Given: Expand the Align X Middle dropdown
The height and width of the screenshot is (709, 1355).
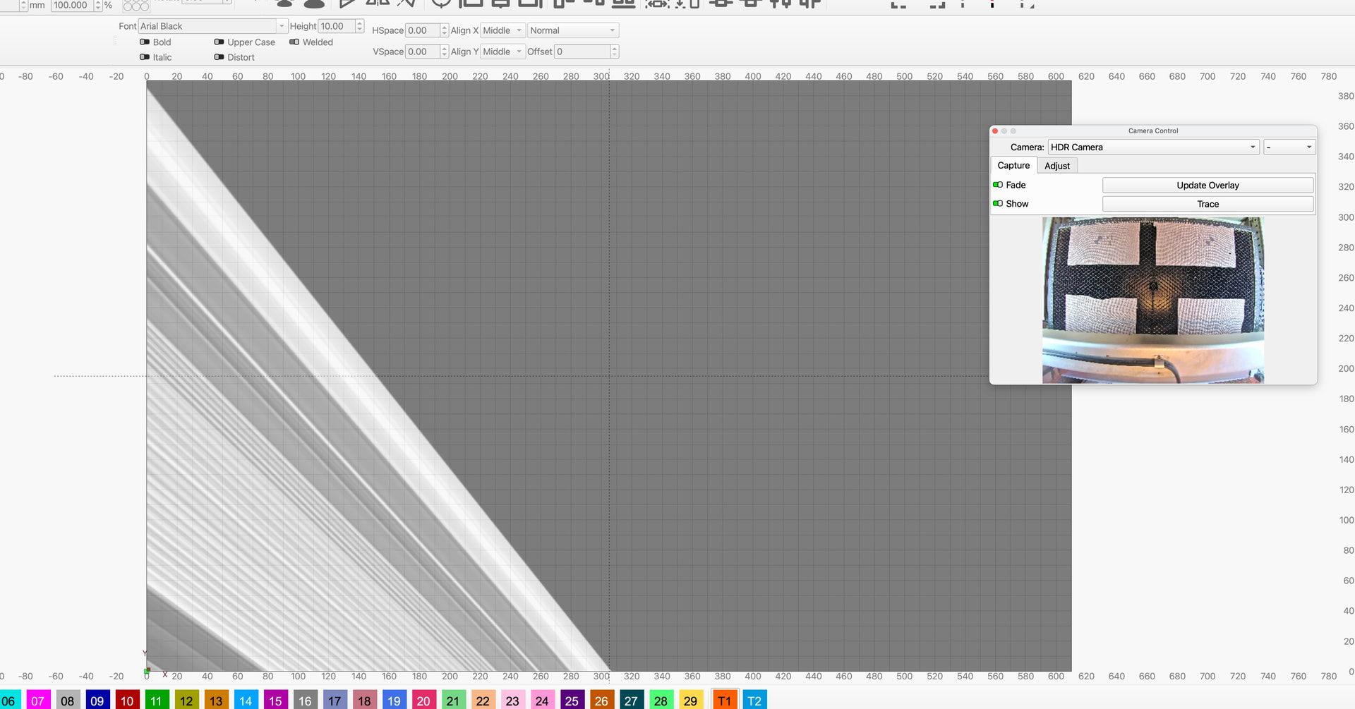Looking at the screenshot, I should coord(502,30).
